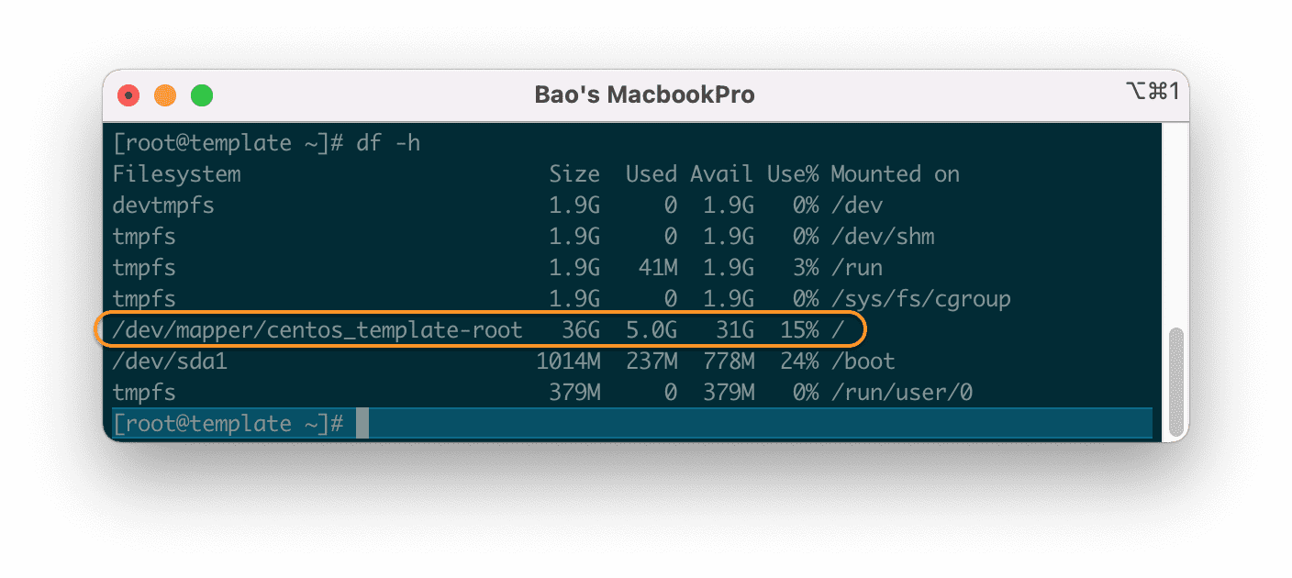Click the /dev/sda1 filesystem name
The height and width of the screenshot is (578, 1292).
tap(170, 361)
